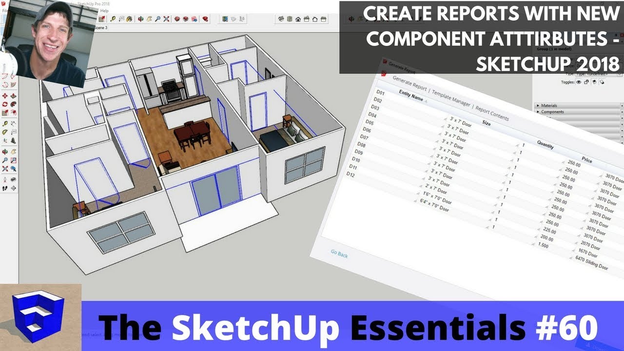
Task: Select the Scale tool in left toolbar
Action: pyautogui.click(x=5, y=113)
